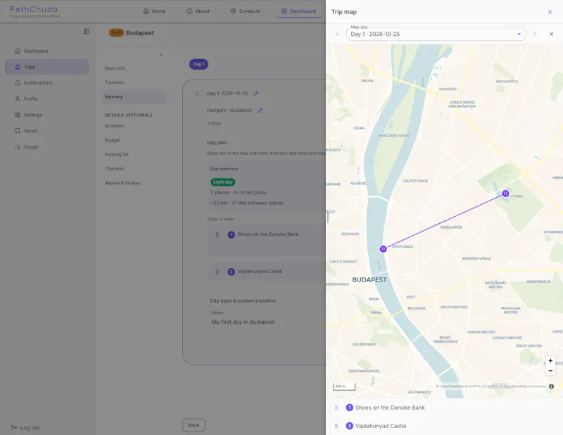
Task: Go to the Budget step
Action: [x=113, y=140]
